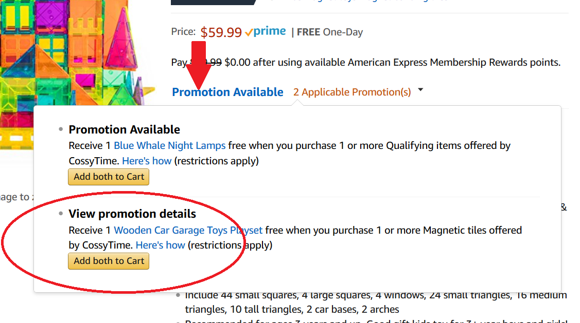Click the orange Prime checkmark icon
Image resolution: width=580 pixels, height=323 pixels.
249,32
